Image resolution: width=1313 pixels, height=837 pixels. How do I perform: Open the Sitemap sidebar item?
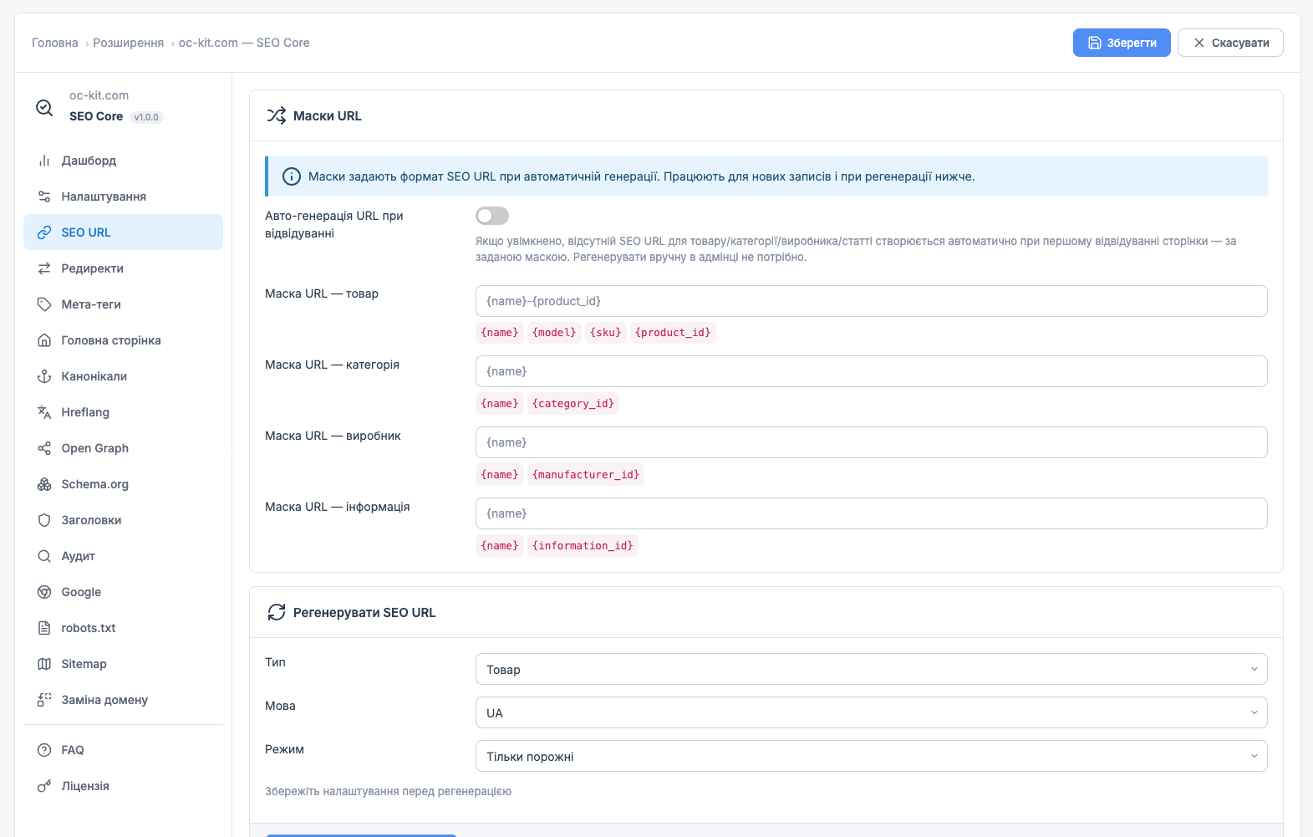(x=124, y=664)
